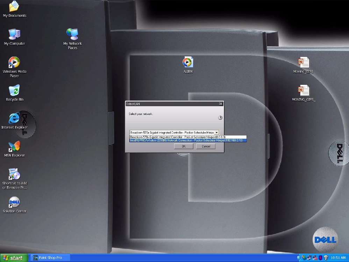Choose the Intel PRO/Wireless 2200BG list entry
The image size is (349, 262).
(188, 140)
